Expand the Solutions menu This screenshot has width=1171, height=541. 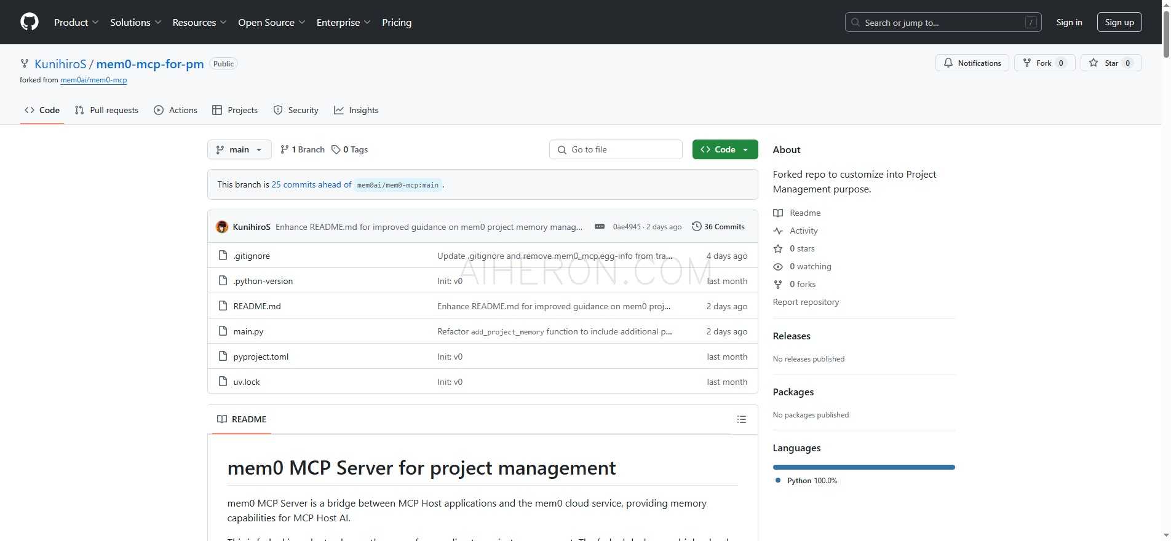click(x=135, y=22)
